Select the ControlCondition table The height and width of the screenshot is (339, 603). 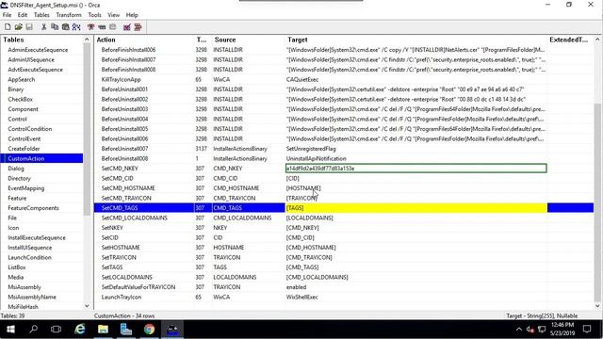pyautogui.click(x=29, y=129)
